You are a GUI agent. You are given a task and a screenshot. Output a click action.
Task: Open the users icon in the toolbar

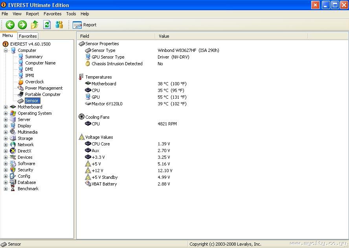pyautogui.click(x=59, y=25)
